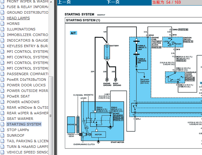The height and width of the screenshot is (155, 202).
Task: Click the page icon beside SEAT WARMER
Action: click(x=2, y=119)
